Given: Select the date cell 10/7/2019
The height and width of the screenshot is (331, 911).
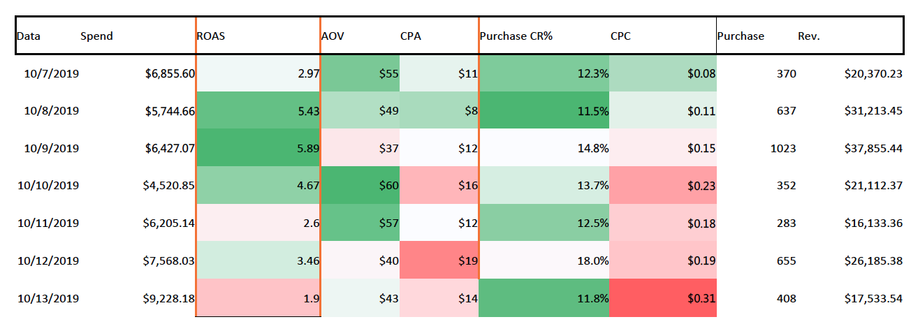Looking at the screenshot, I should coord(50,73).
